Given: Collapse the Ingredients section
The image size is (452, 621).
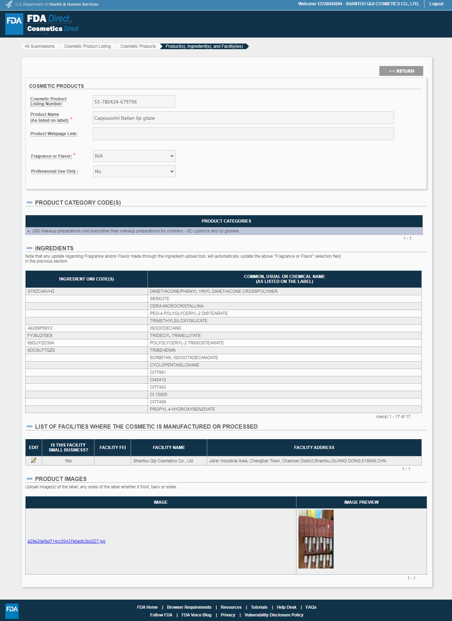Looking at the screenshot, I should point(30,248).
